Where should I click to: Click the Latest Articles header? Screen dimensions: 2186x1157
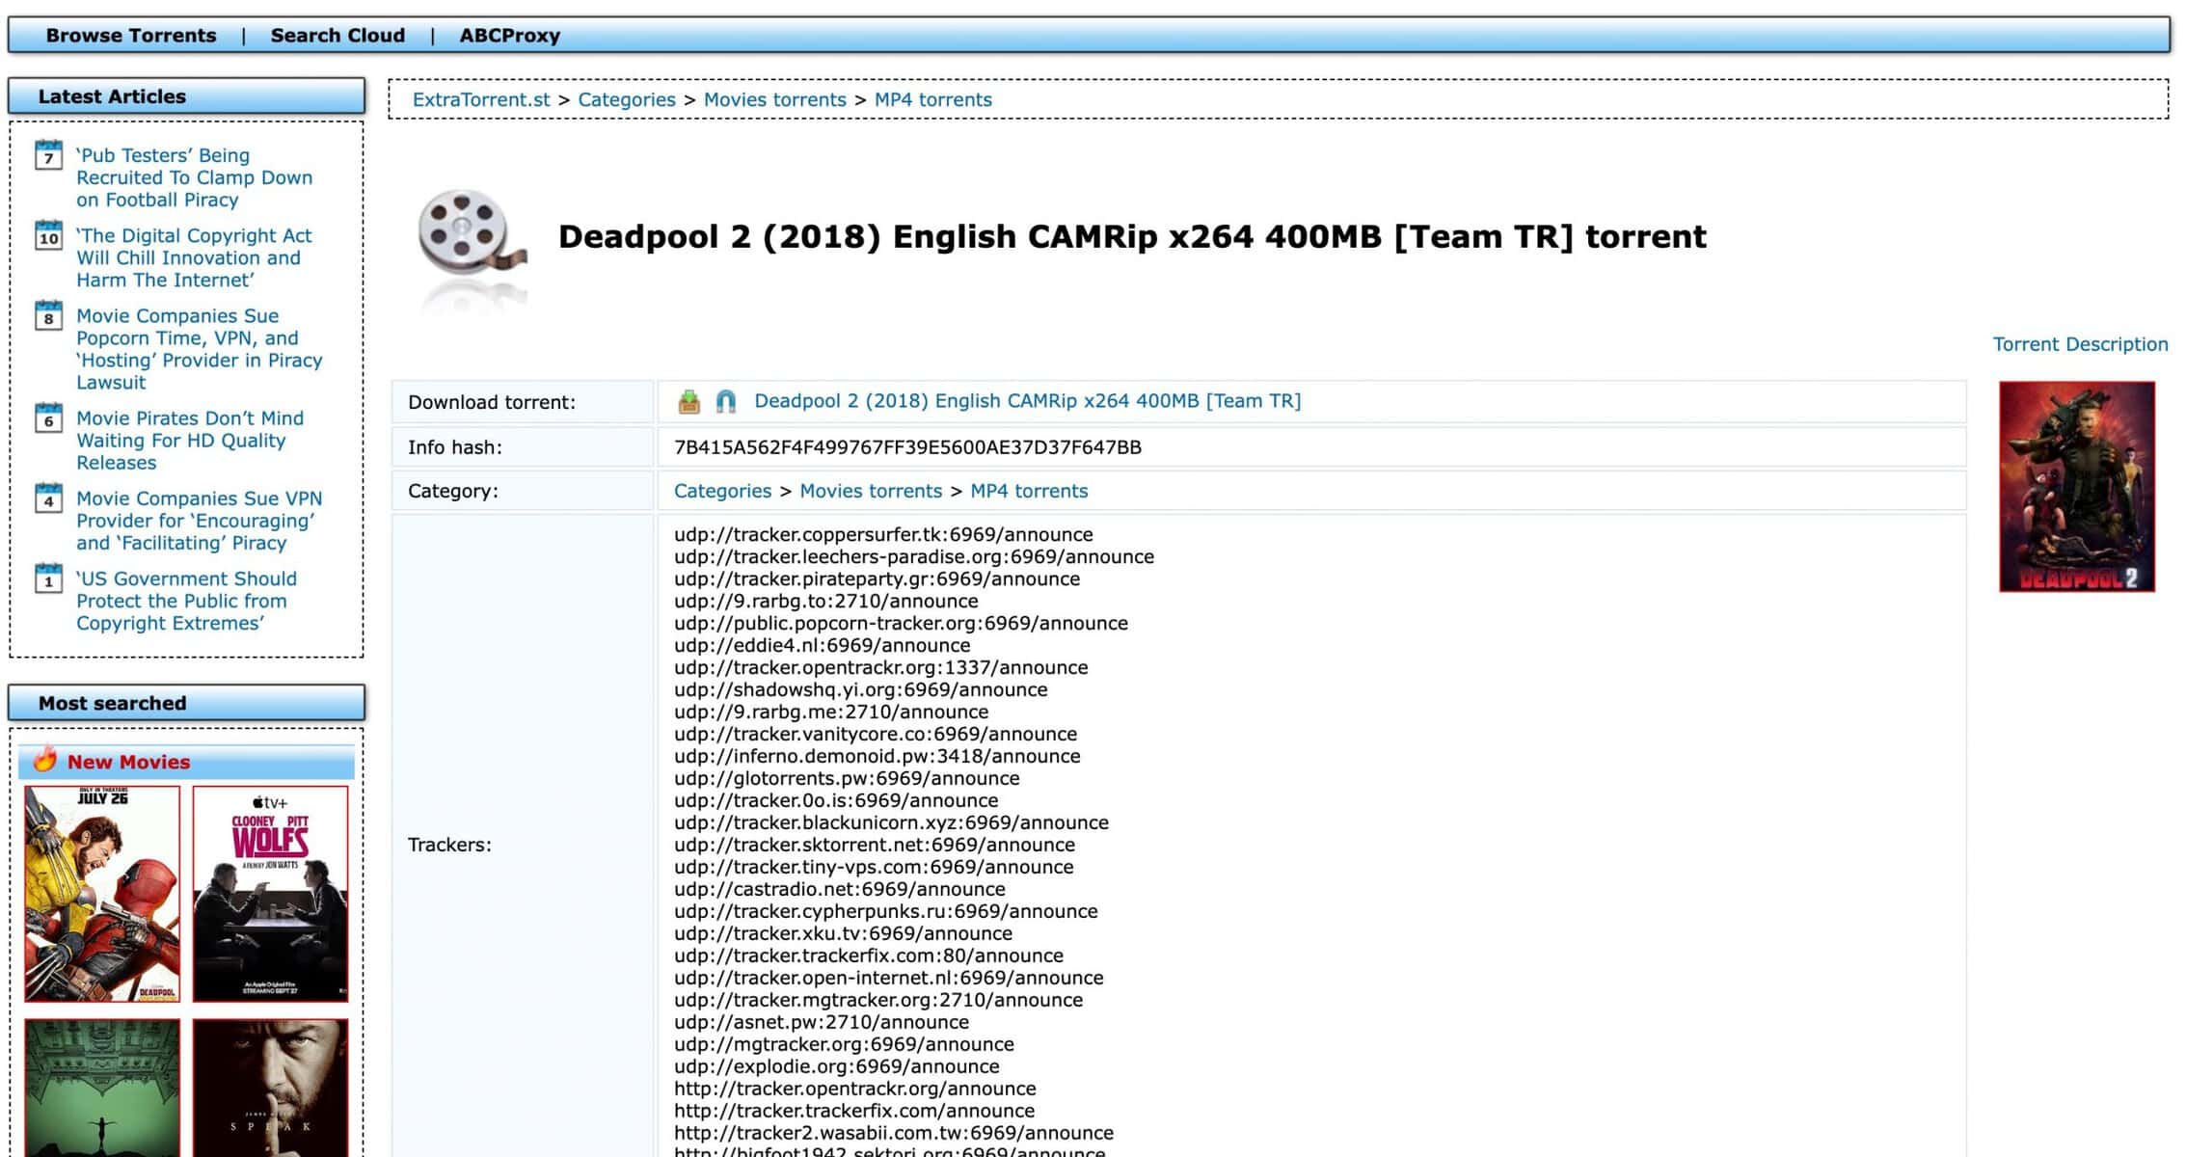point(186,96)
